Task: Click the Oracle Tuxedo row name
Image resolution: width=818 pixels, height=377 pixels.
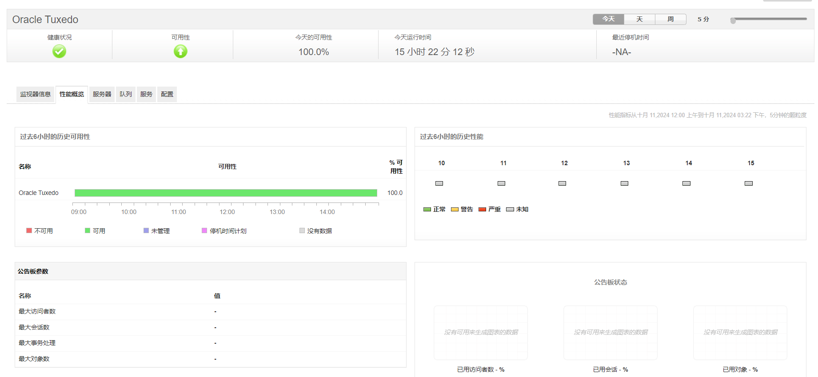Action: 39,193
